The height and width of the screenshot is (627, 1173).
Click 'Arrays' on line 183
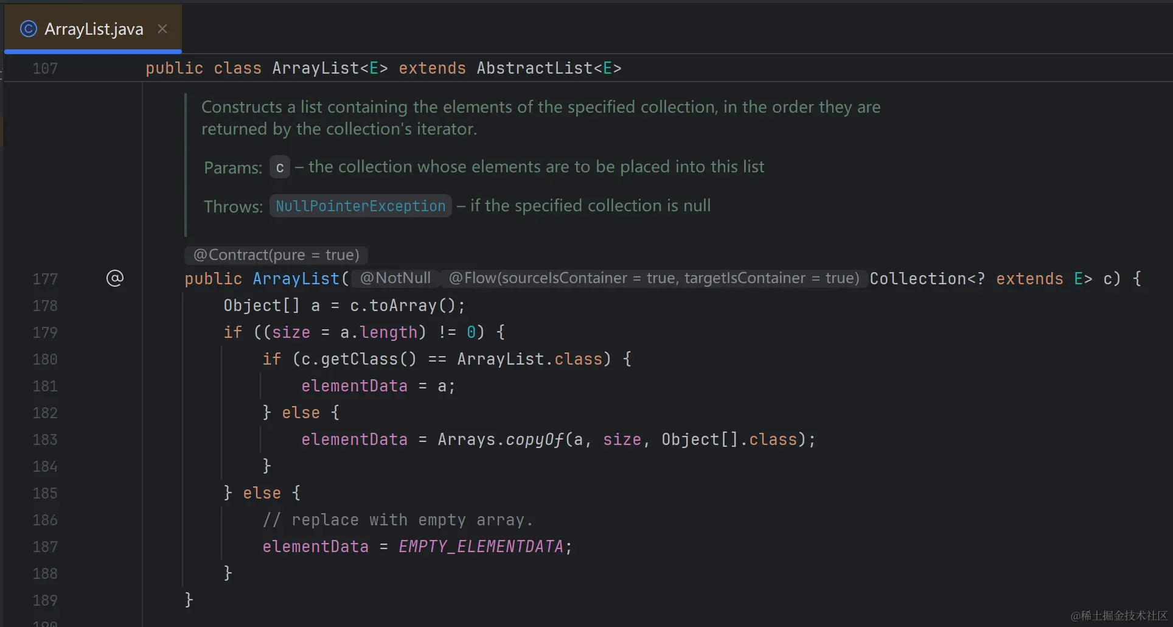[467, 440]
